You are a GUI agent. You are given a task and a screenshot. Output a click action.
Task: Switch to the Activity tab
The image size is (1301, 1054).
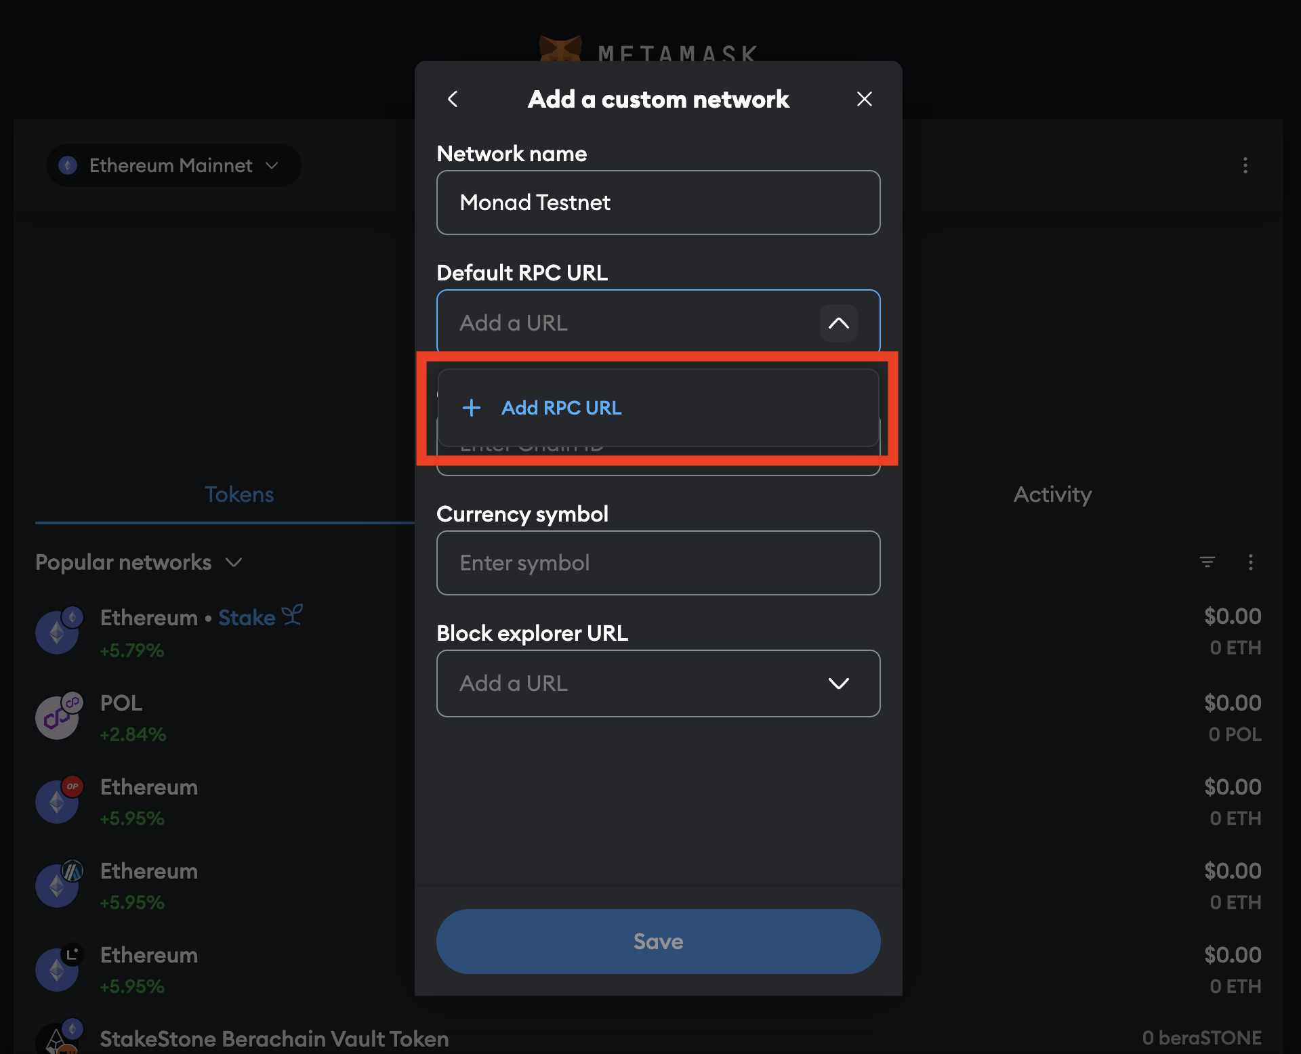[x=1052, y=494]
